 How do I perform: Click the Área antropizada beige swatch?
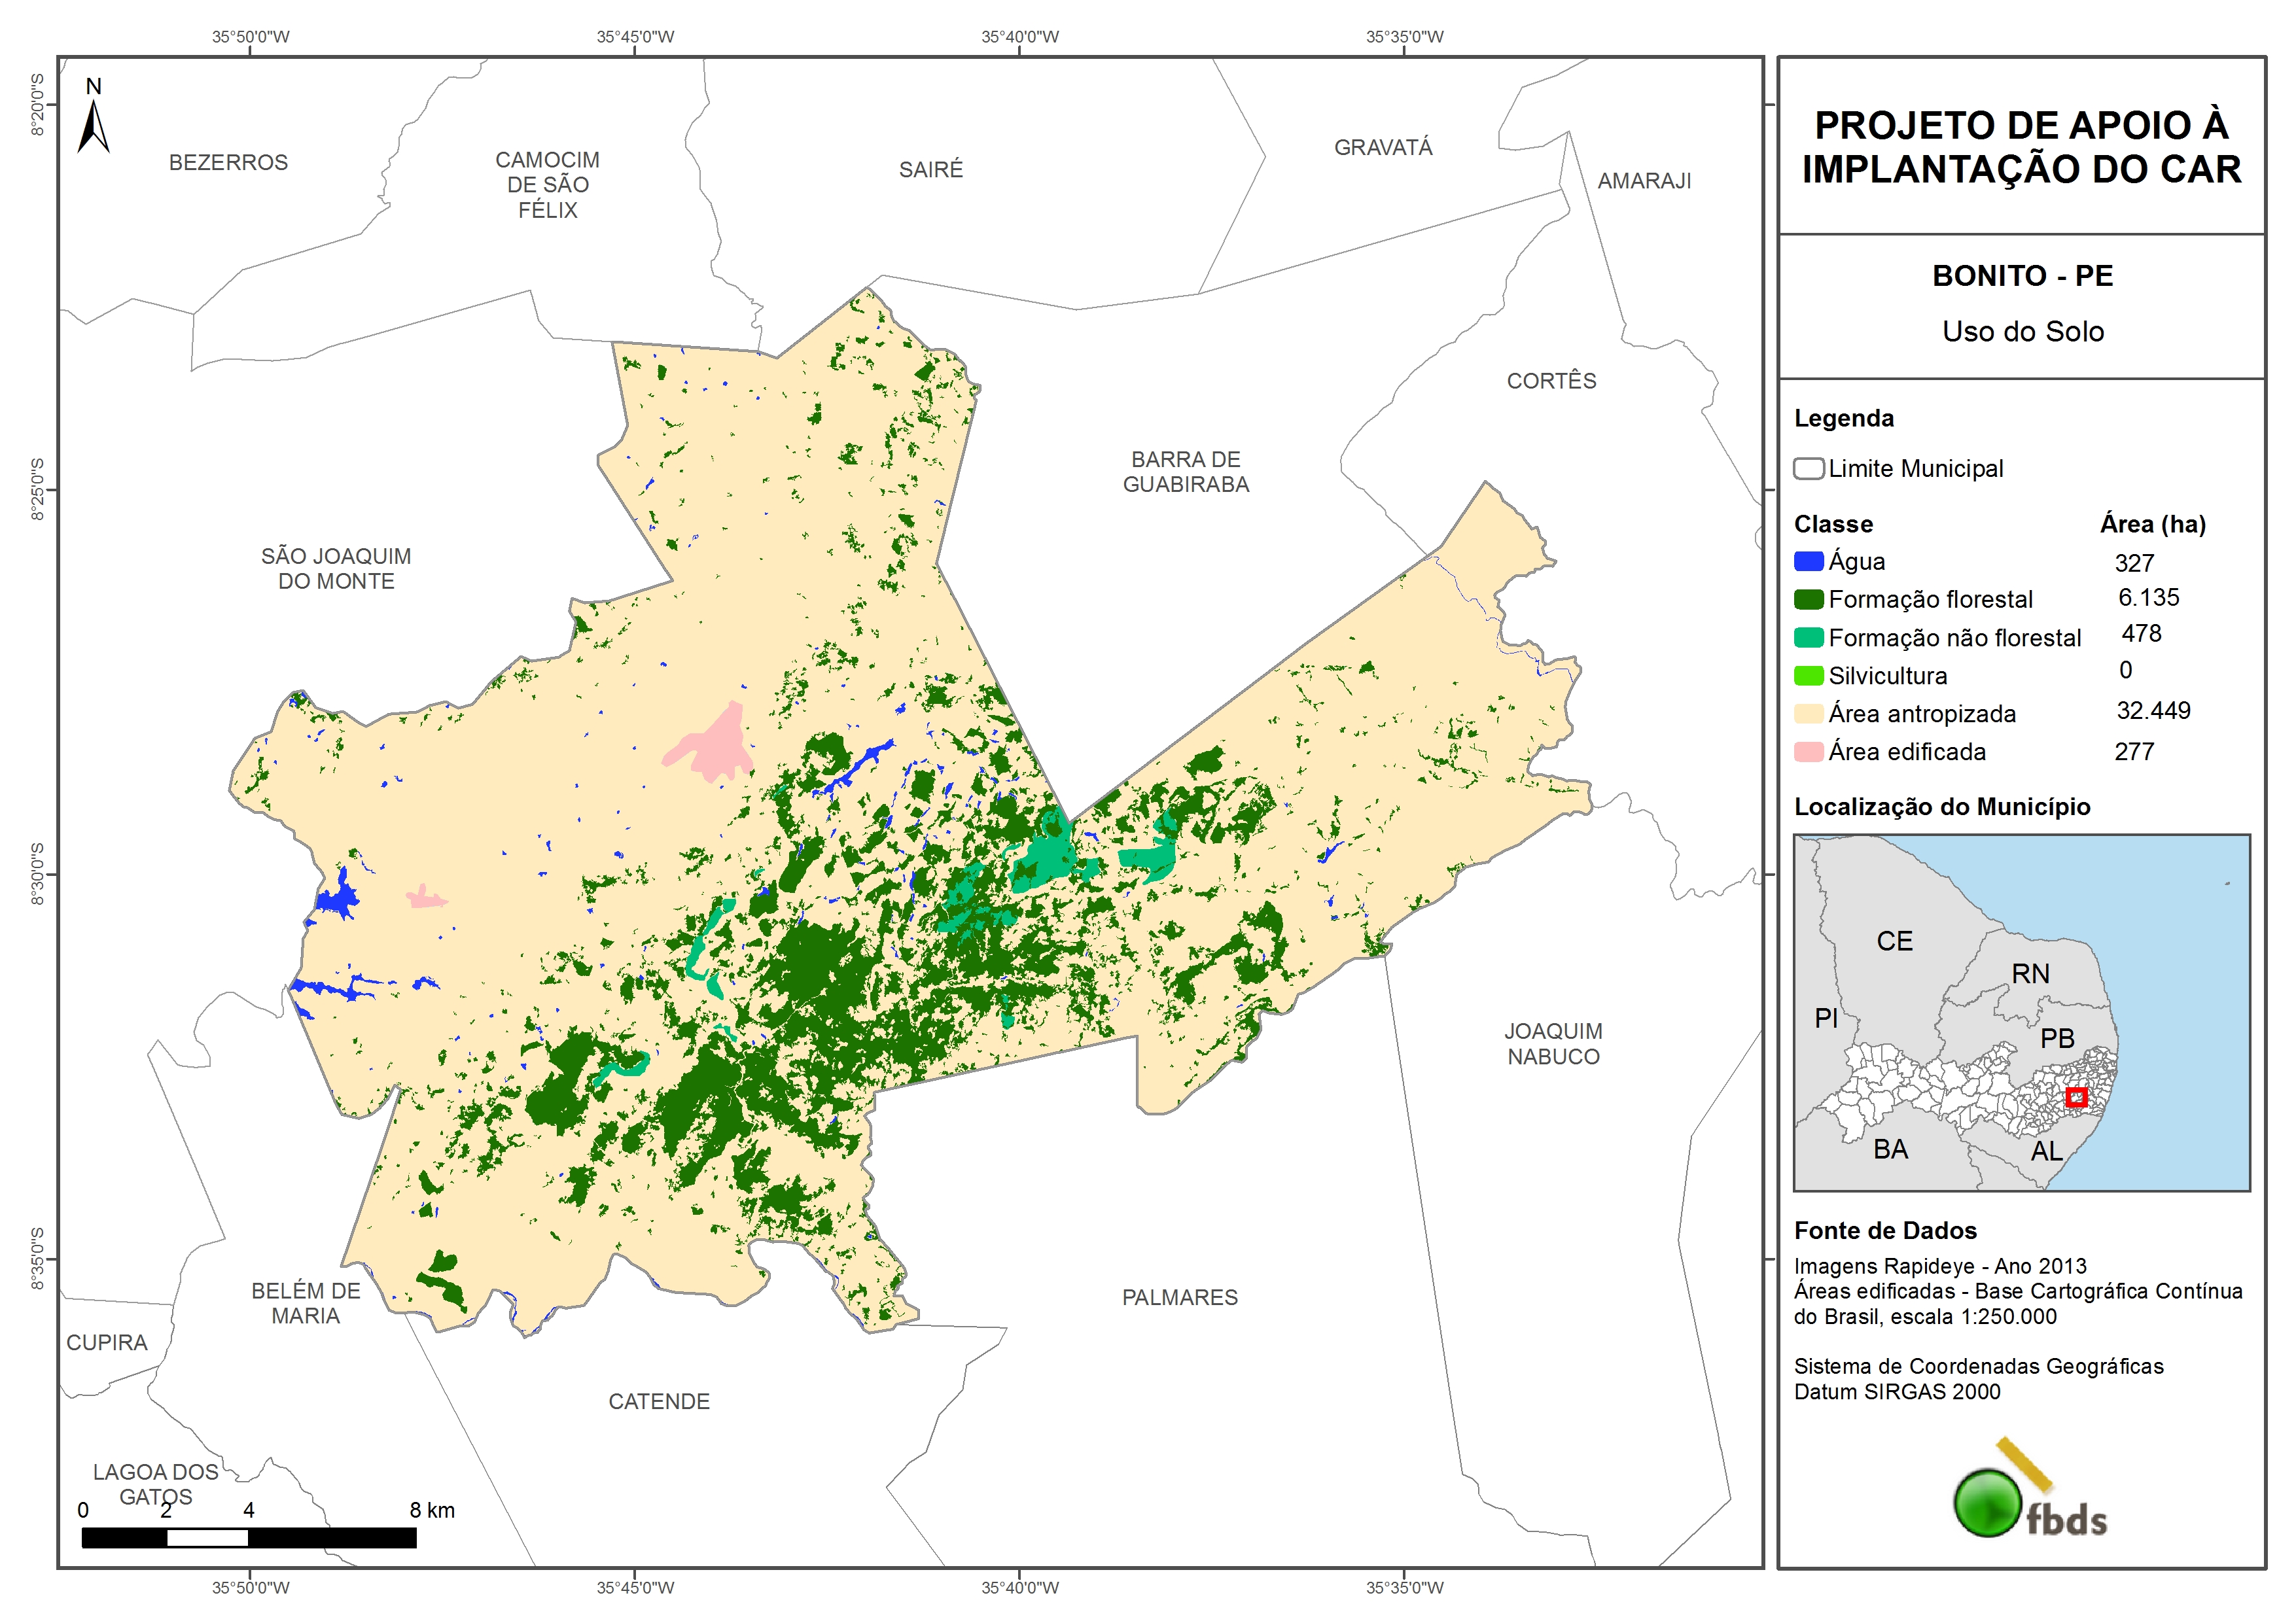[1808, 714]
